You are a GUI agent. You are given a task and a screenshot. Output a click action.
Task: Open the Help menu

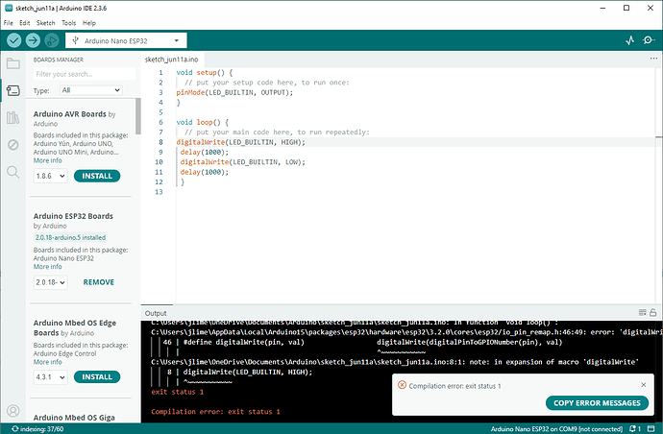(89, 23)
